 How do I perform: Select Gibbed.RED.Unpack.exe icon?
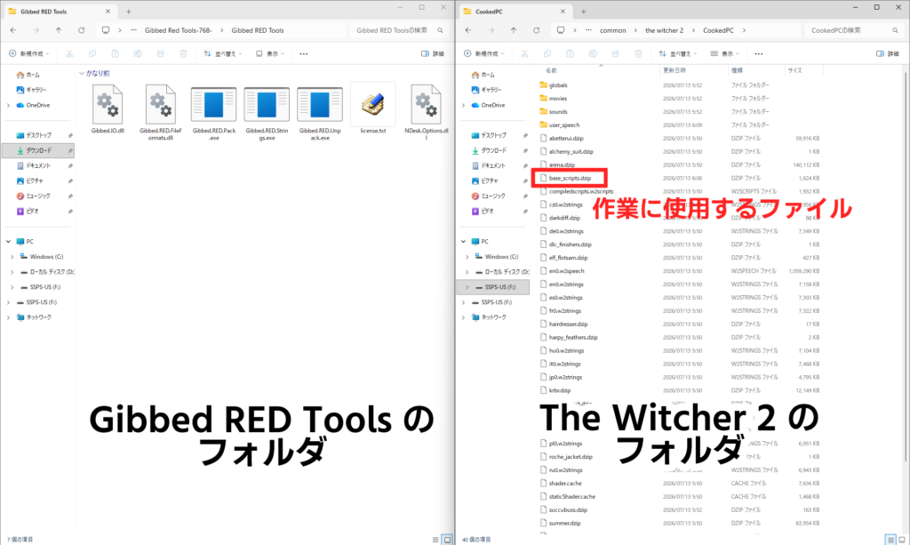(320, 105)
